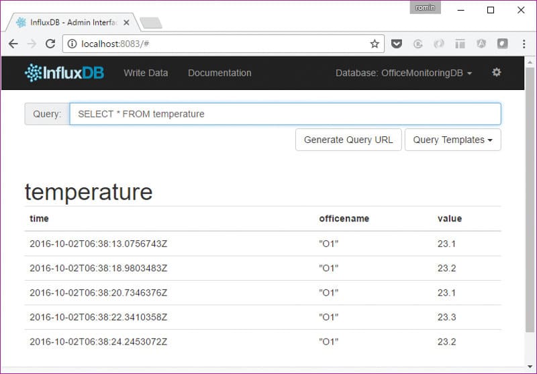Click the page's vertical scrollbar
537x374 pixels.
(x=530, y=201)
